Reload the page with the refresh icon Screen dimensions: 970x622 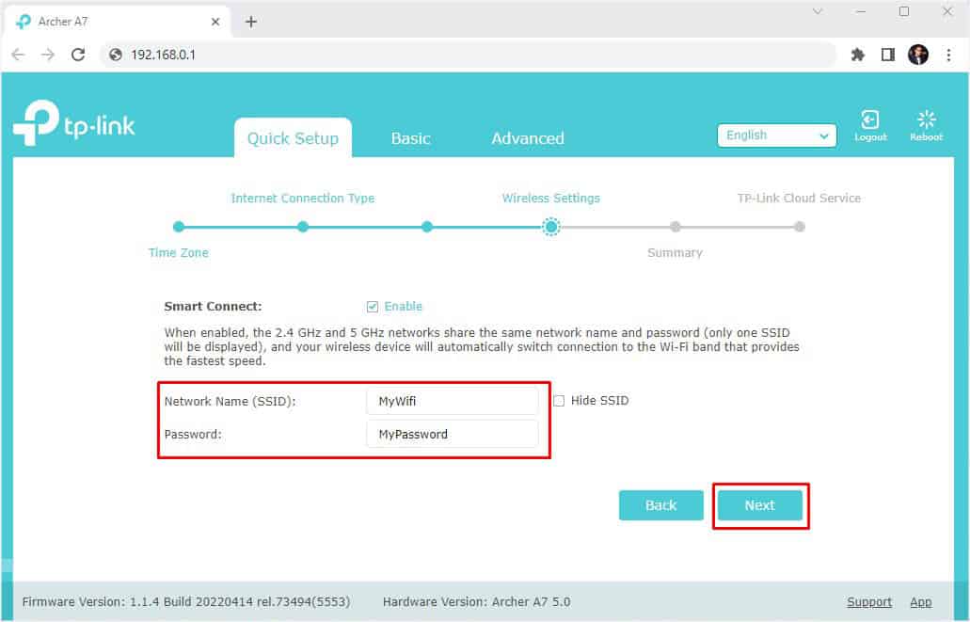click(78, 55)
